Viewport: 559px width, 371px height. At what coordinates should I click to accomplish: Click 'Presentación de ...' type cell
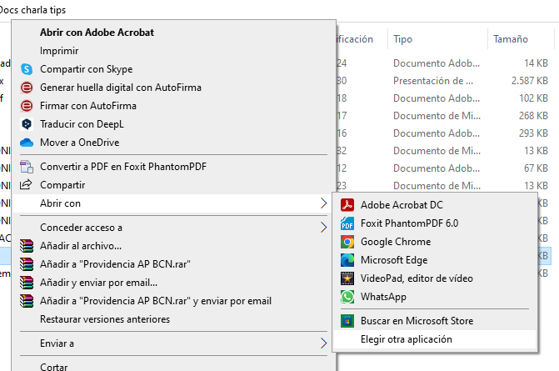[433, 81]
